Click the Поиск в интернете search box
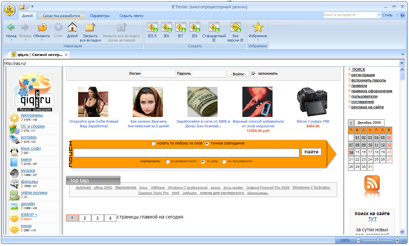 pyautogui.click(x=350, y=15)
